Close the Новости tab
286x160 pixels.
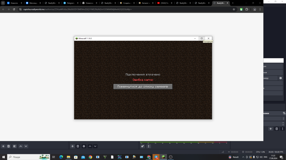21,3
